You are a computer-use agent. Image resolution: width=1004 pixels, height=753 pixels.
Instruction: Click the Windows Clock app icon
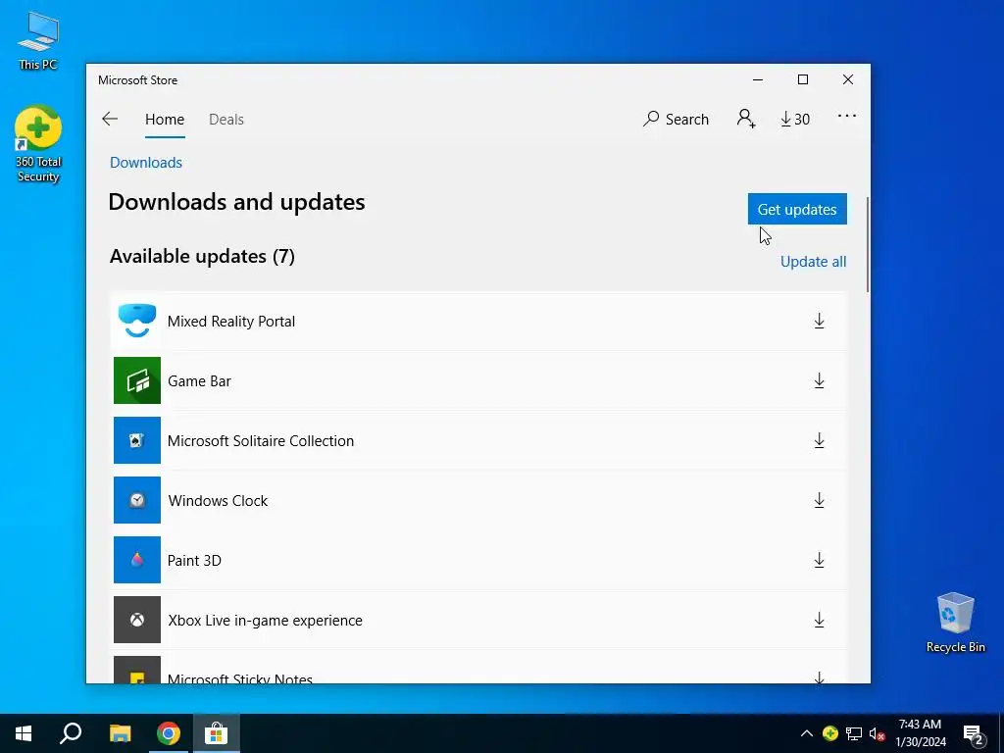137,500
